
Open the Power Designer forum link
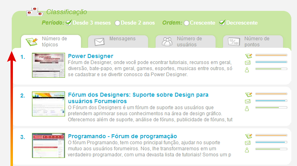click(x=91, y=56)
